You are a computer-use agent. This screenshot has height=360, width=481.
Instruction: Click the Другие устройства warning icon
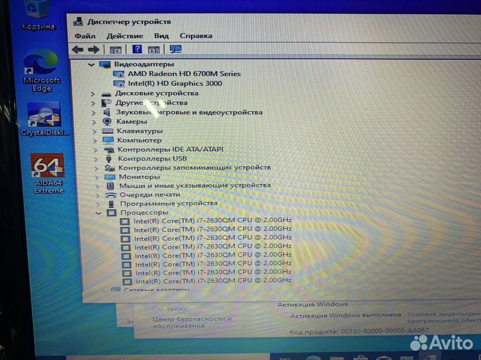click(106, 103)
